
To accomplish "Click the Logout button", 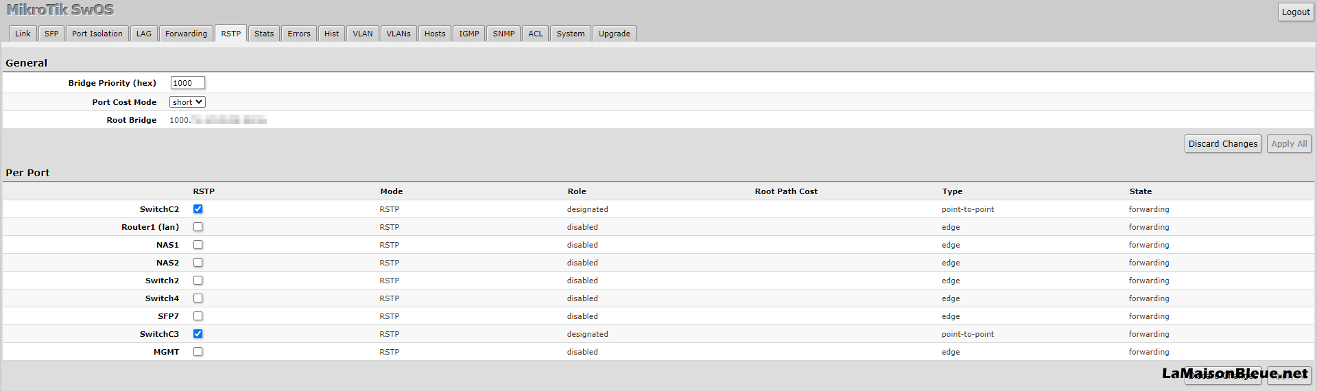I will 1296,12.
